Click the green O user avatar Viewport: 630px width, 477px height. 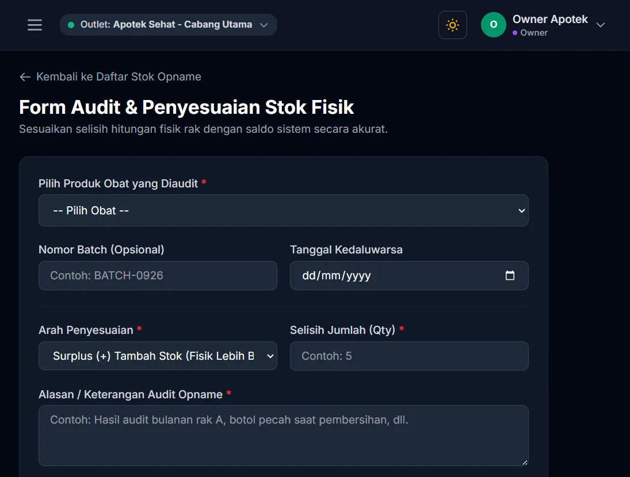[x=494, y=25]
